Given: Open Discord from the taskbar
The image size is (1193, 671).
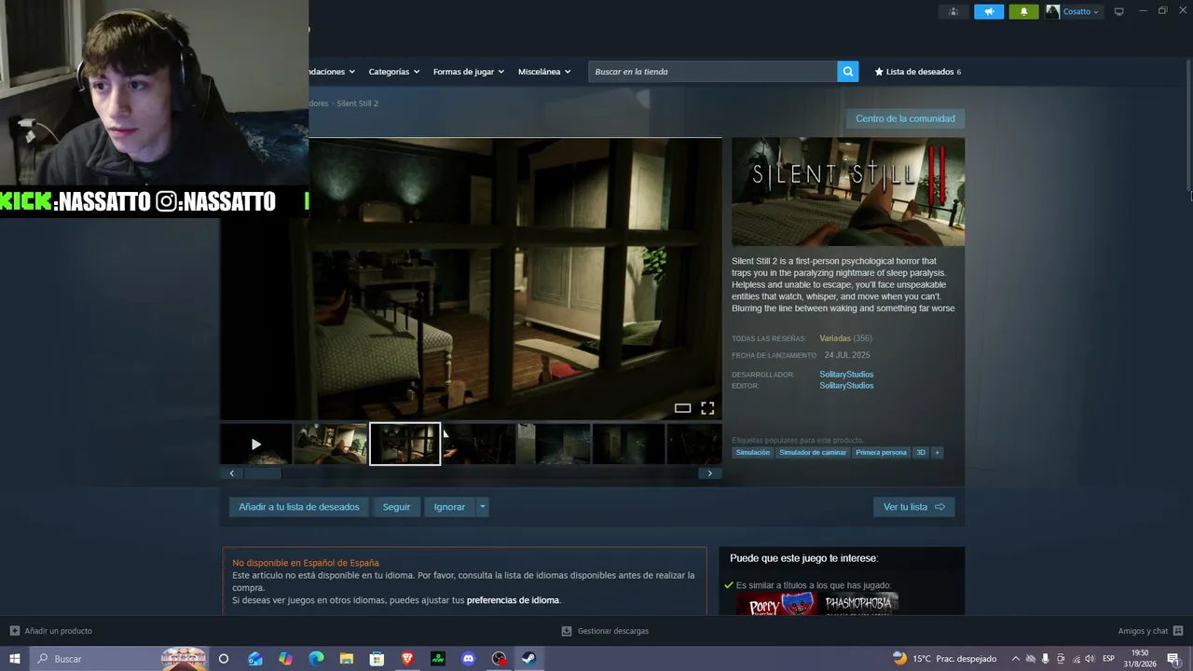Looking at the screenshot, I should pos(468,659).
